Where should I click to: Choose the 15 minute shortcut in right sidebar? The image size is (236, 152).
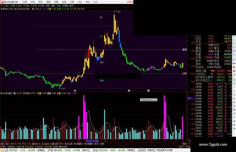(x=234, y=95)
